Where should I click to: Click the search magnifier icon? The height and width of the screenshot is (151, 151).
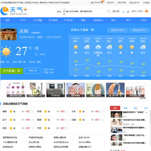pos(109,11)
